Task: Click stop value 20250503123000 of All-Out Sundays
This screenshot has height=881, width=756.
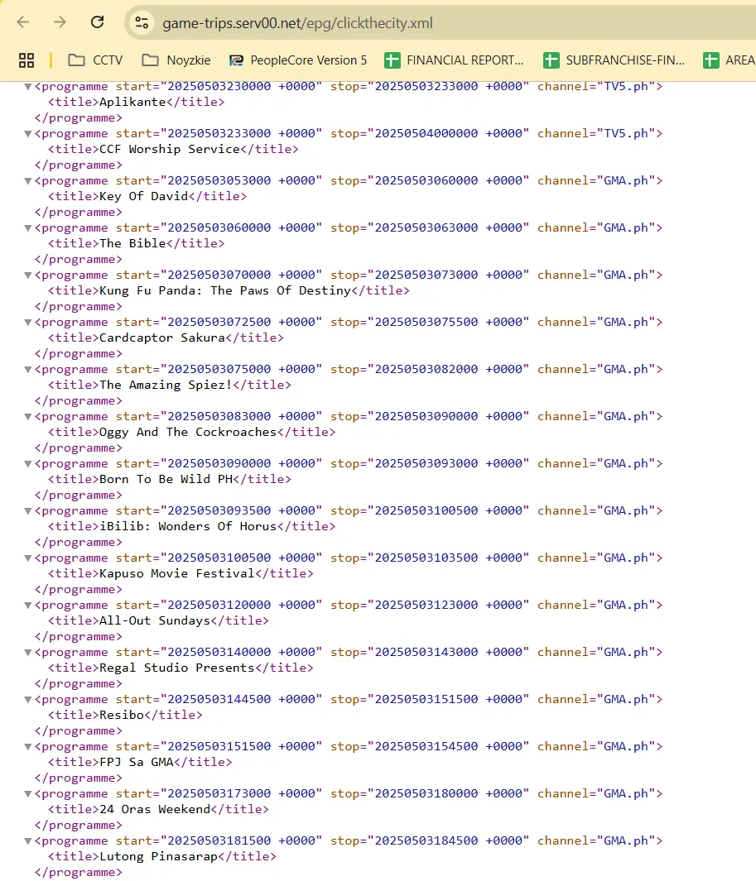Action: click(426, 606)
